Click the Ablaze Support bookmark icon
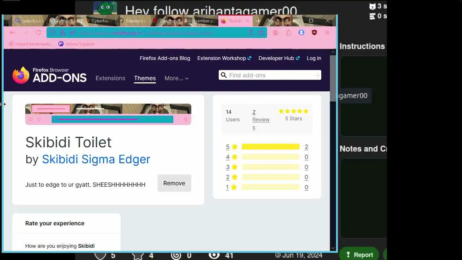The height and width of the screenshot is (260, 462). (x=61, y=44)
